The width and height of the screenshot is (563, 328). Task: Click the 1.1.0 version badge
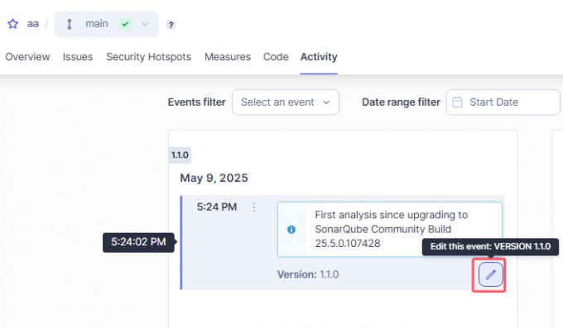180,155
